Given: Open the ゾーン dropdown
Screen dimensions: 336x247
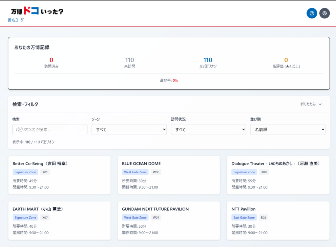Looking at the screenshot, I should coord(129,129).
